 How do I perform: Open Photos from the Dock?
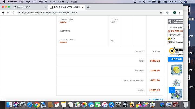tap(84, 105)
